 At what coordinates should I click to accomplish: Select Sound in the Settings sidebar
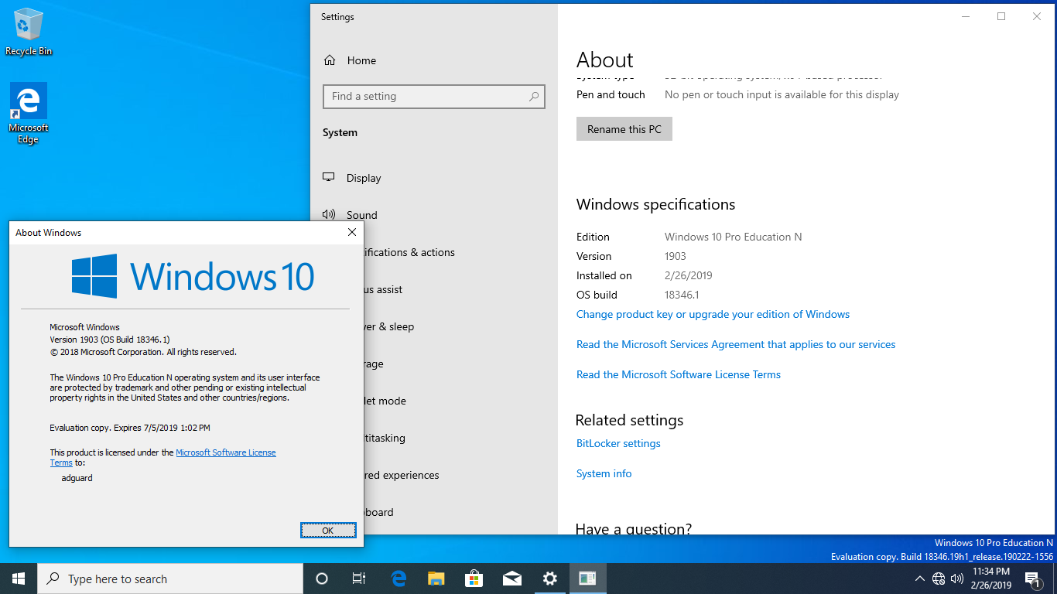362,215
